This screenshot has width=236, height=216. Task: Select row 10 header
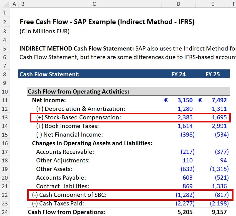pos(5,92)
